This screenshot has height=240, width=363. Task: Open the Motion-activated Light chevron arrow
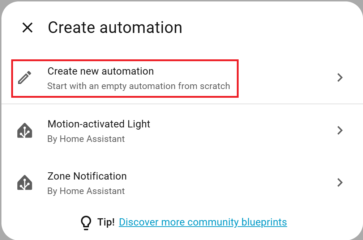pos(339,130)
